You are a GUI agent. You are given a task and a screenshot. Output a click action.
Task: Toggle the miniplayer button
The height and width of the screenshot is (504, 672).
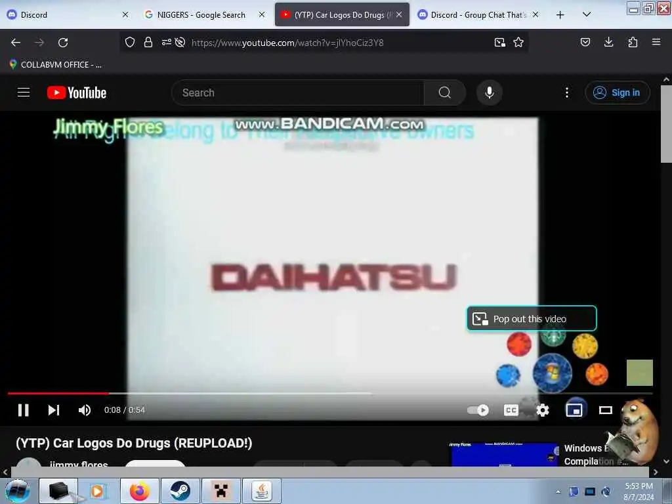coord(574,410)
